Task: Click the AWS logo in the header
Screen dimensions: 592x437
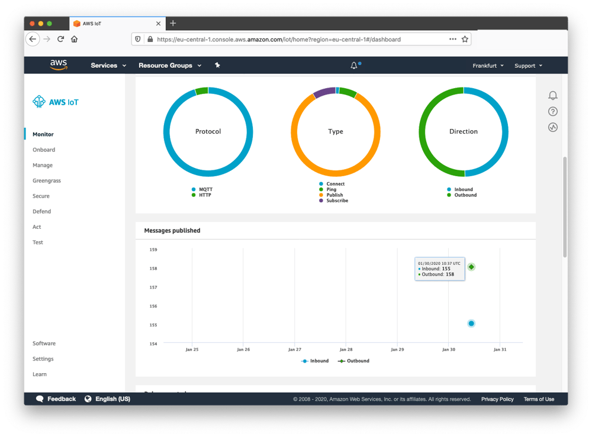Action: pyautogui.click(x=59, y=65)
